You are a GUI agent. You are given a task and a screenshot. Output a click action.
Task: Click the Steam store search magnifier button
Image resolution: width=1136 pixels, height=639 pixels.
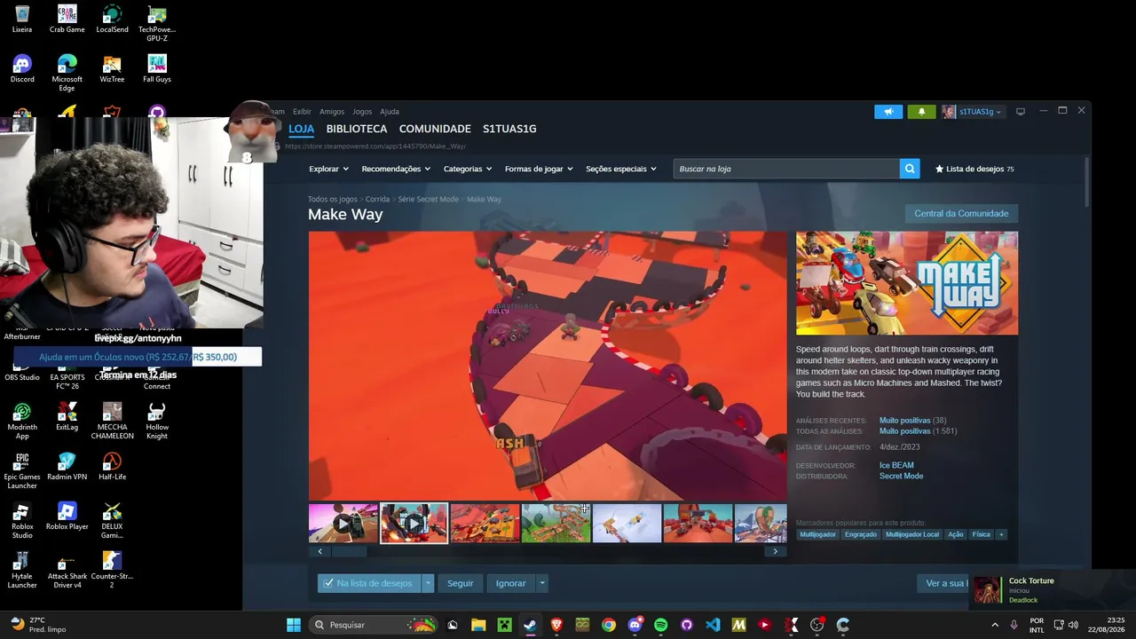click(910, 169)
